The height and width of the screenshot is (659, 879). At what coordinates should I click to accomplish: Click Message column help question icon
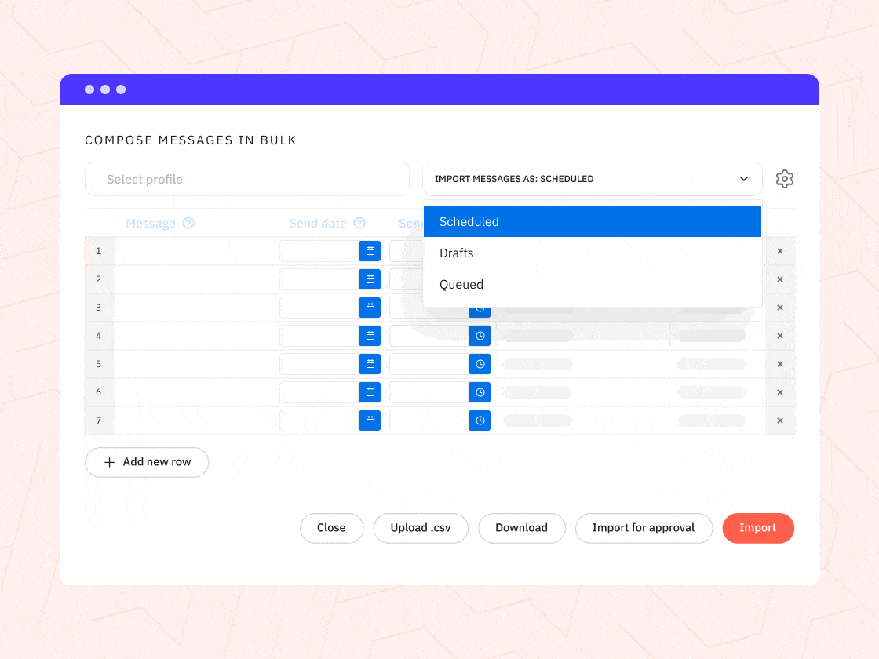tap(188, 224)
